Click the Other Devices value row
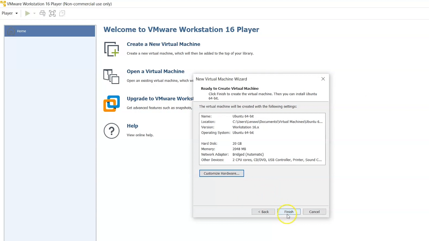This screenshot has width=429, height=241. click(277, 160)
